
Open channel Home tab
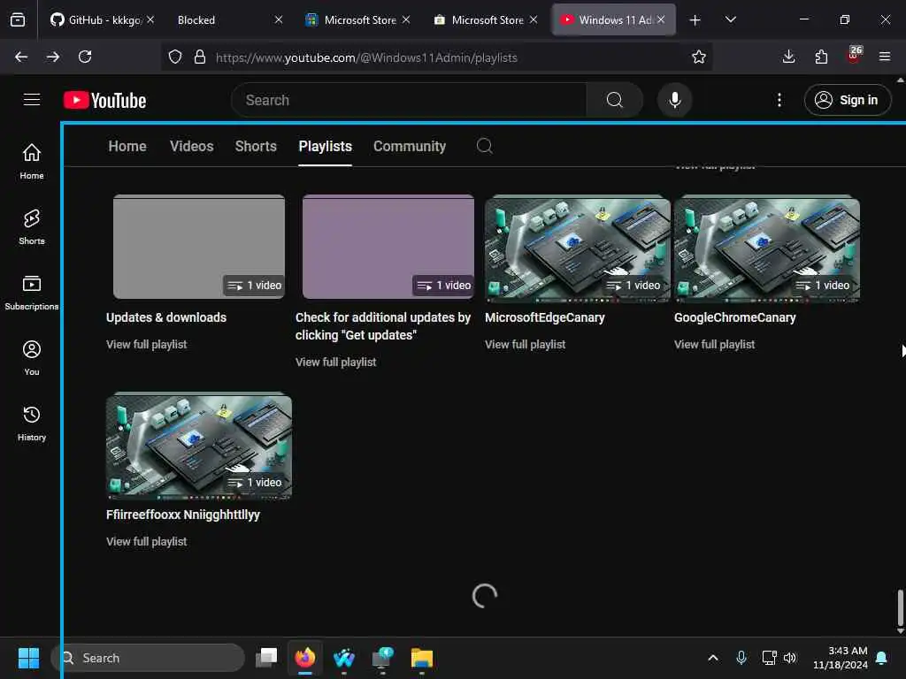click(x=127, y=146)
